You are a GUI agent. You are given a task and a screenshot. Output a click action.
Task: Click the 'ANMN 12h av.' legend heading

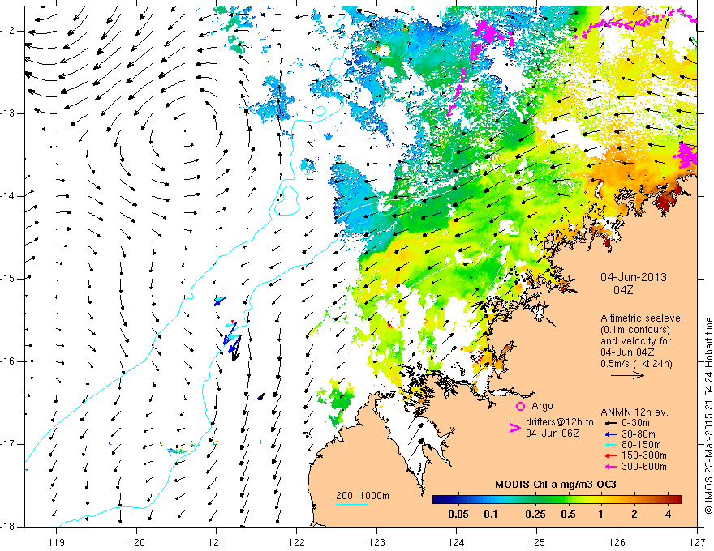[634, 412]
